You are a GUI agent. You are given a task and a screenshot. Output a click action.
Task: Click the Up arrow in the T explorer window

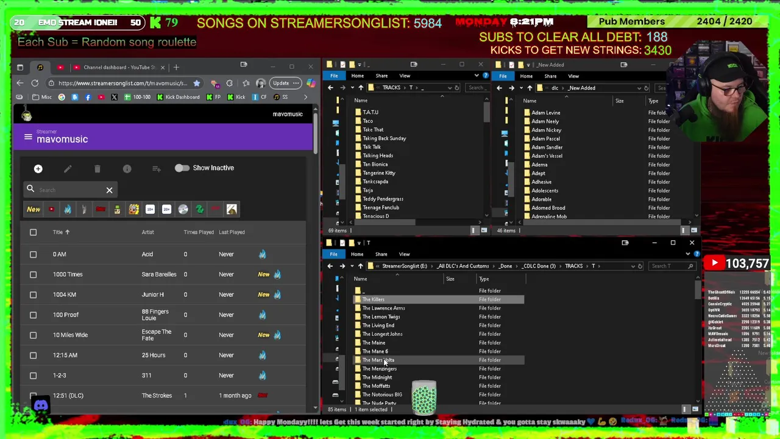click(x=360, y=266)
